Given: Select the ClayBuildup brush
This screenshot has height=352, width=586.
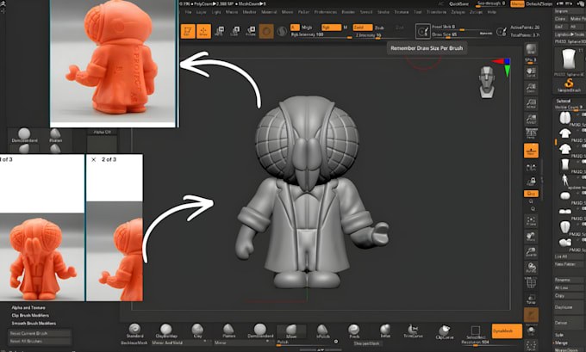Looking at the screenshot, I should click(166, 330).
